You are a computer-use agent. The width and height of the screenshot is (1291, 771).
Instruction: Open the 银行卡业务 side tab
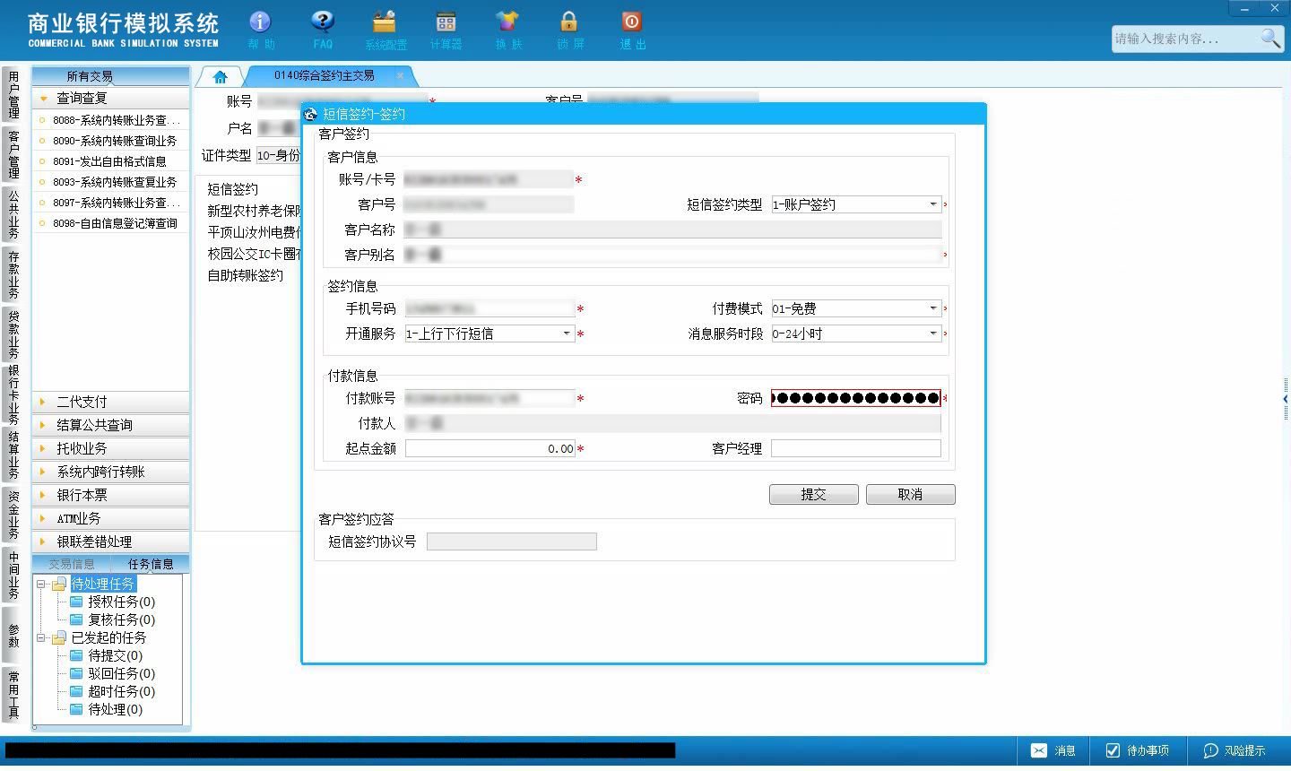[x=13, y=394]
